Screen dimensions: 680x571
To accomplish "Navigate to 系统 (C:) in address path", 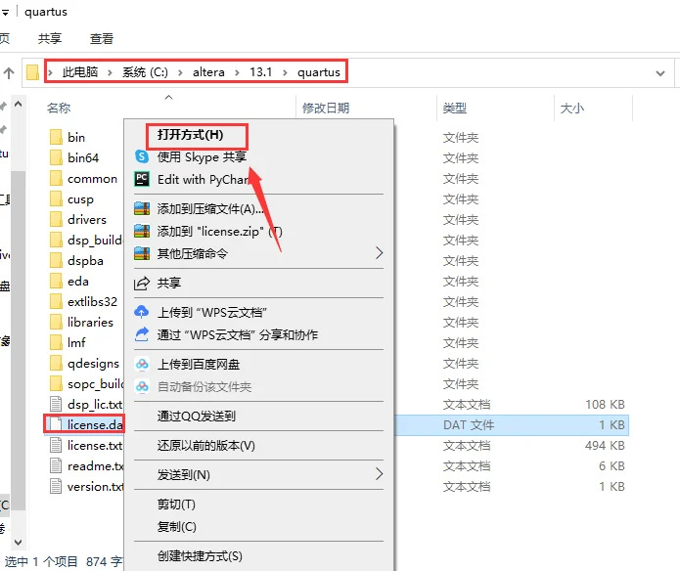I will (x=145, y=72).
